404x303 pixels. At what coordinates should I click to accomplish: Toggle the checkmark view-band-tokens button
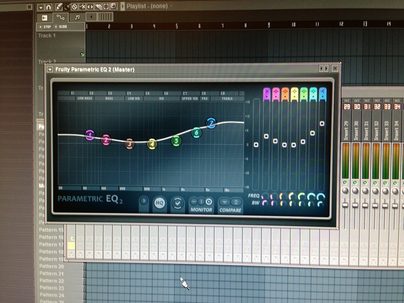(178, 203)
